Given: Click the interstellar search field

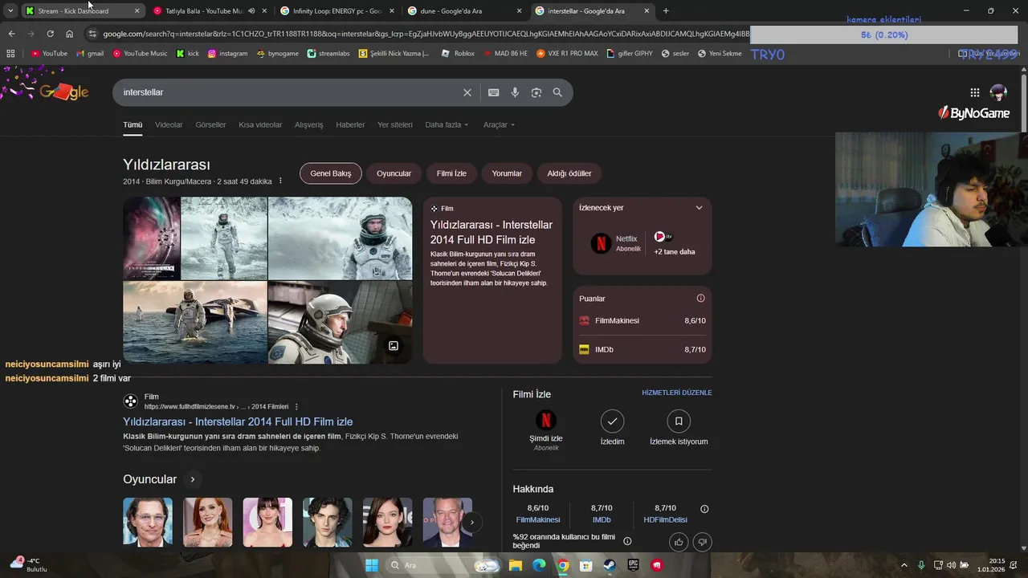Looking at the screenshot, I should [x=289, y=92].
